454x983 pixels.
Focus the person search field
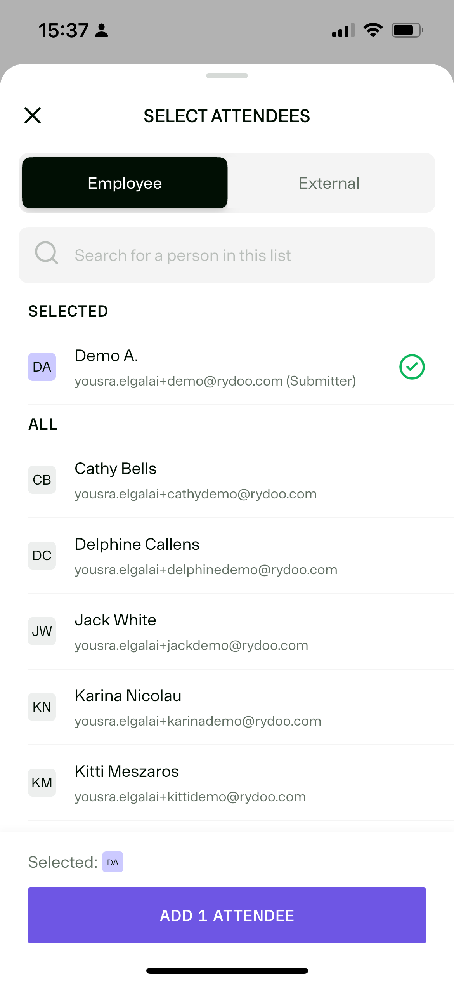pyautogui.click(x=227, y=255)
